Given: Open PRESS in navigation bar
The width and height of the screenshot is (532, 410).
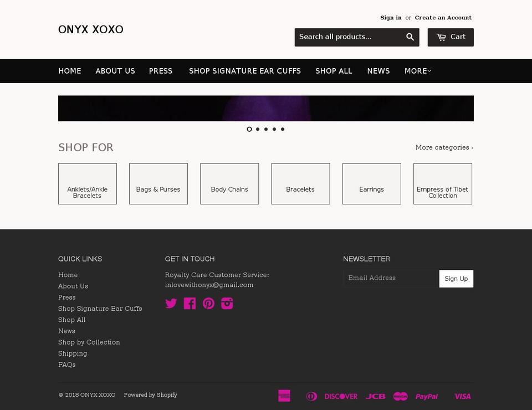Looking at the screenshot, I should pos(161,71).
